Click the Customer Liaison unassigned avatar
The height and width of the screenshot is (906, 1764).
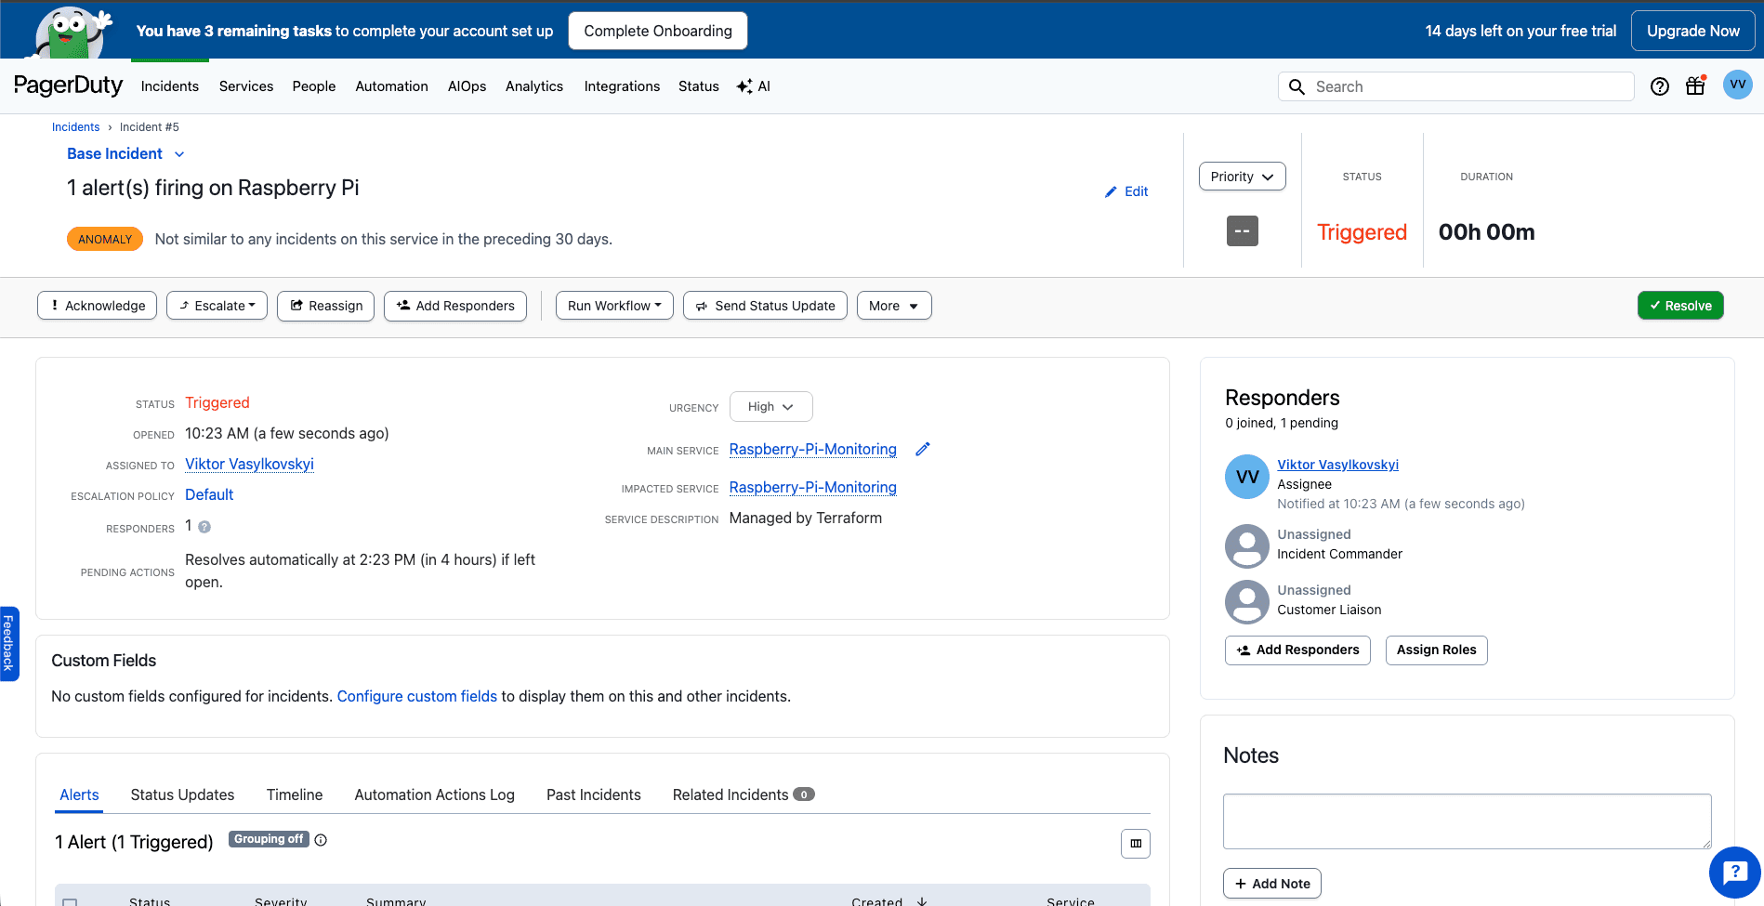[x=1247, y=602]
